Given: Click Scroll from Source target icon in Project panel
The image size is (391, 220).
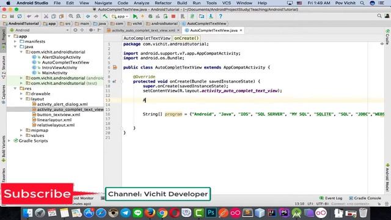Looking at the screenshot, I should coord(75,30).
